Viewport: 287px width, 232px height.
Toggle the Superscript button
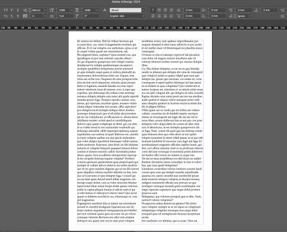pos(12,10)
